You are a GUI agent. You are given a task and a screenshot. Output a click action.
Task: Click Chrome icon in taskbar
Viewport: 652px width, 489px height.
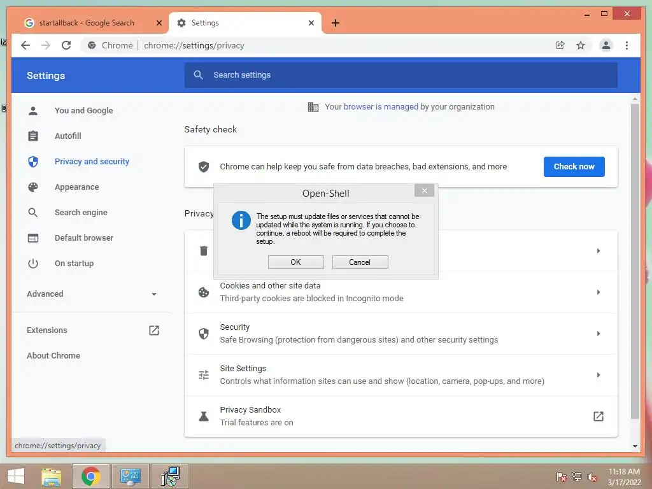click(x=91, y=476)
